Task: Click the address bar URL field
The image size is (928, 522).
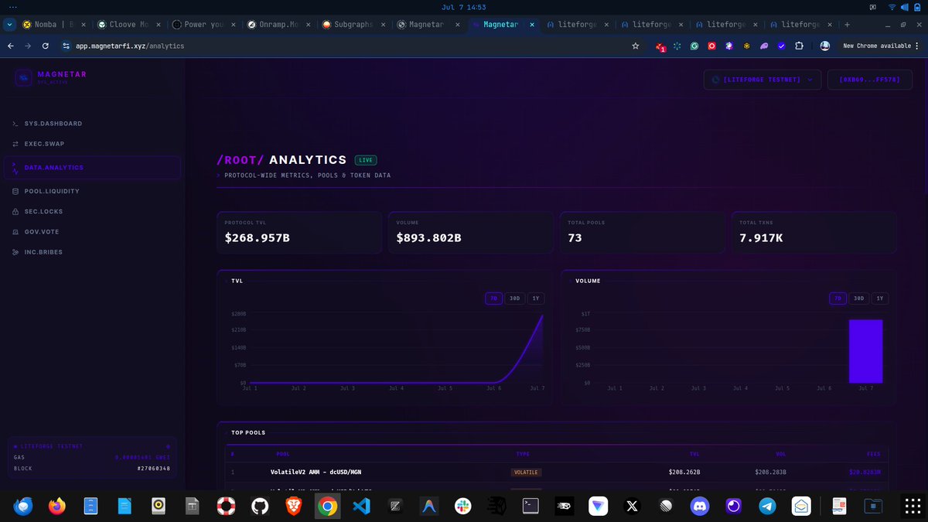Action: click(343, 46)
